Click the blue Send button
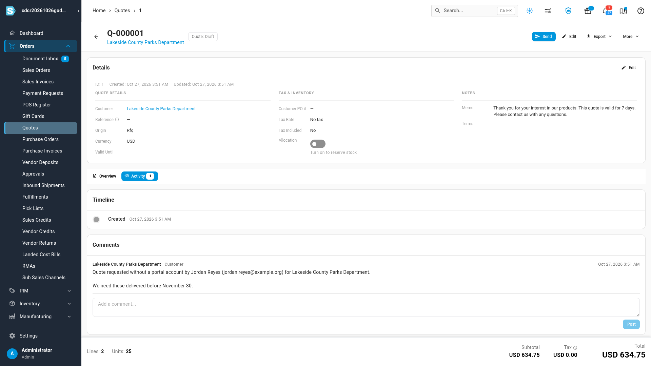This screenshot has width=651, height=366. pyautogui.click(x=544, y=37)
